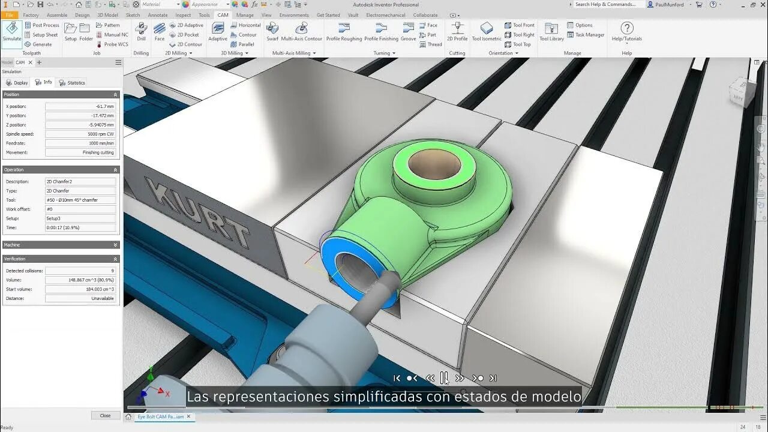Choose 3D Adaptive clearing
768x432 pixels.
[x=218, y=32]
